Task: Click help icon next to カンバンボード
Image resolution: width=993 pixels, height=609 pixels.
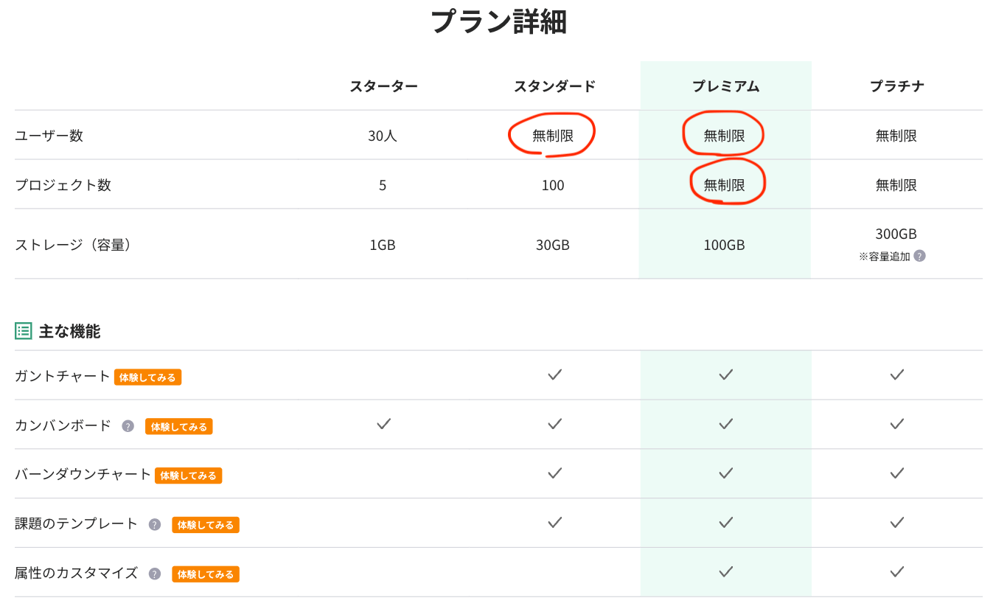Action: point(128,426)
